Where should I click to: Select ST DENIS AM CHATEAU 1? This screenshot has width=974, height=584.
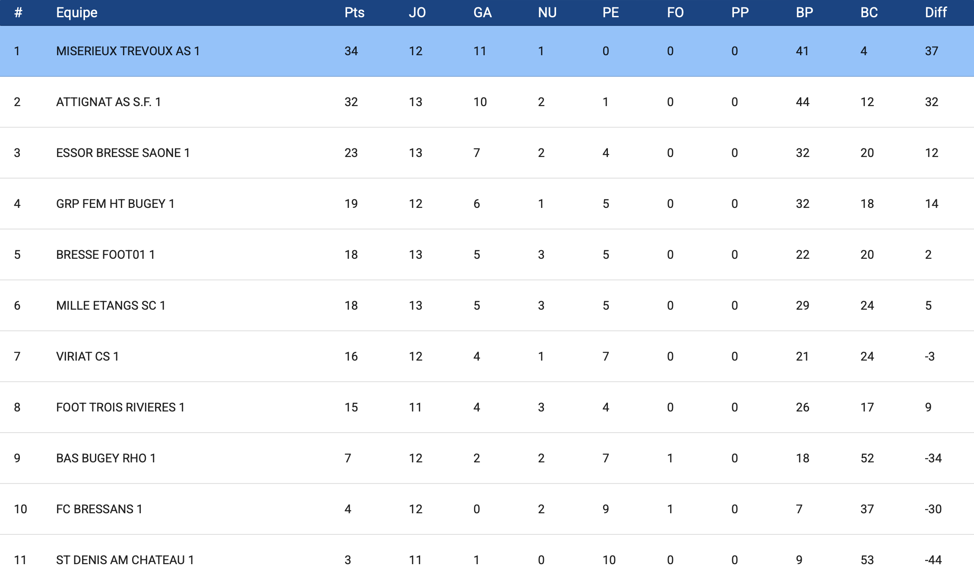(x=125, y=560)
